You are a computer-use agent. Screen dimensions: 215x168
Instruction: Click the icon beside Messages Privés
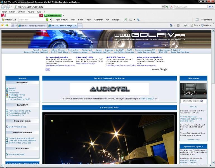pos(7,95)
